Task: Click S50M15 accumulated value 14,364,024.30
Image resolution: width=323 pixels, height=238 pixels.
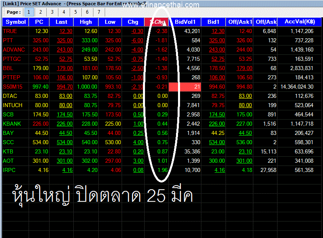Action: click(297, 87)
